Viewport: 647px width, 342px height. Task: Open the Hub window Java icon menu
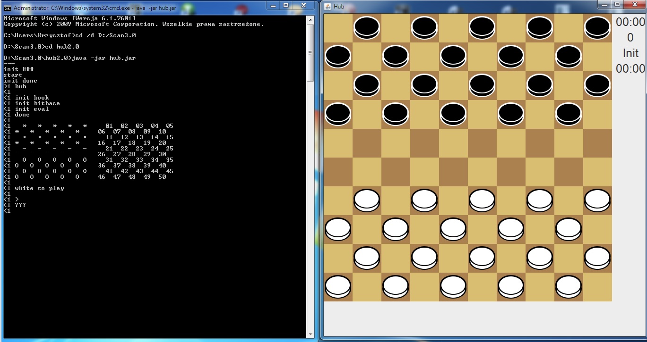pos(328,6)
